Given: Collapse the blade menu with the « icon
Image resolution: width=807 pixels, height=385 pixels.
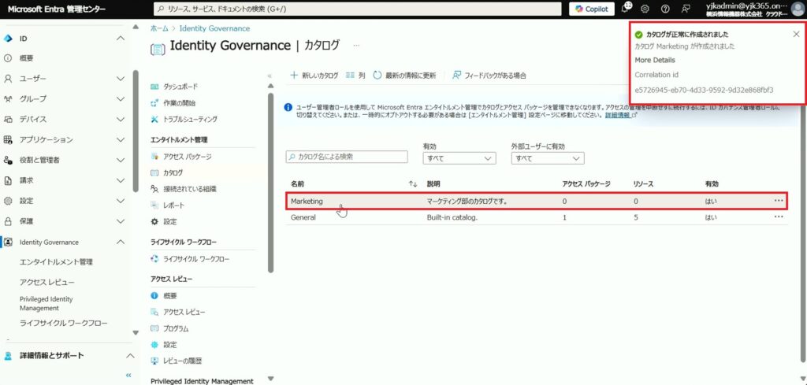Looking at the screenshot, I should [270, 76].
